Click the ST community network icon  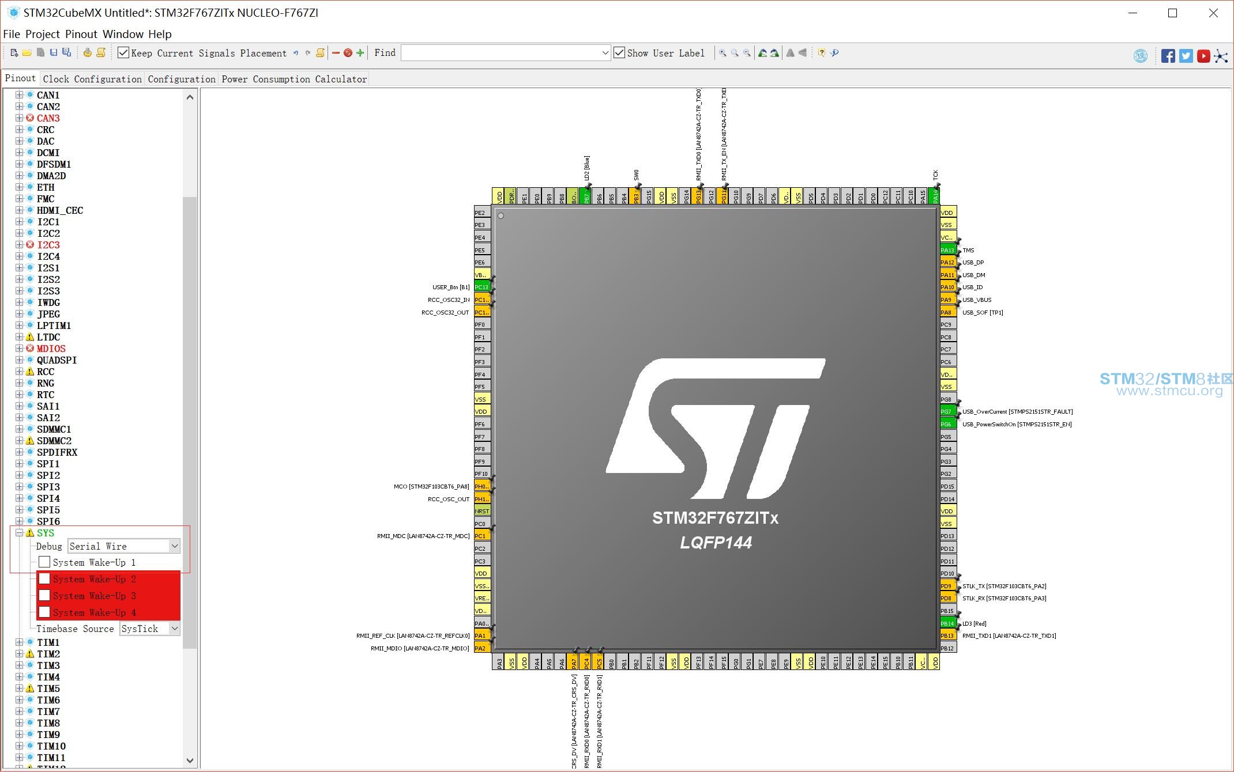[1221, 56]
